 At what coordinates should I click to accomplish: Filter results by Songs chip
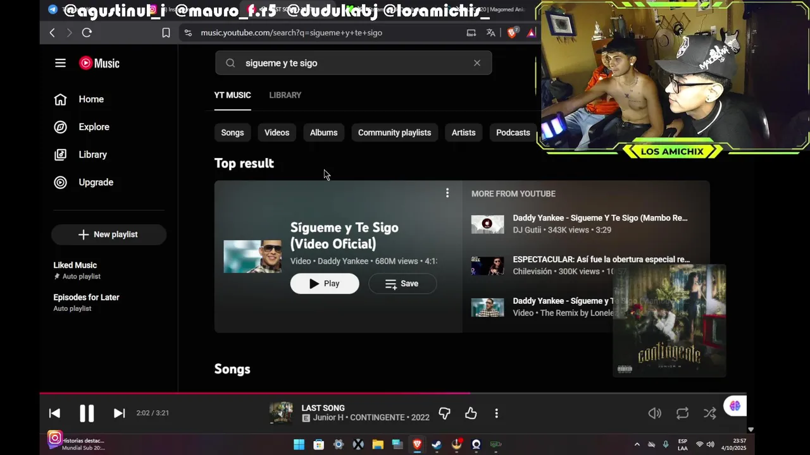point(232,133)
